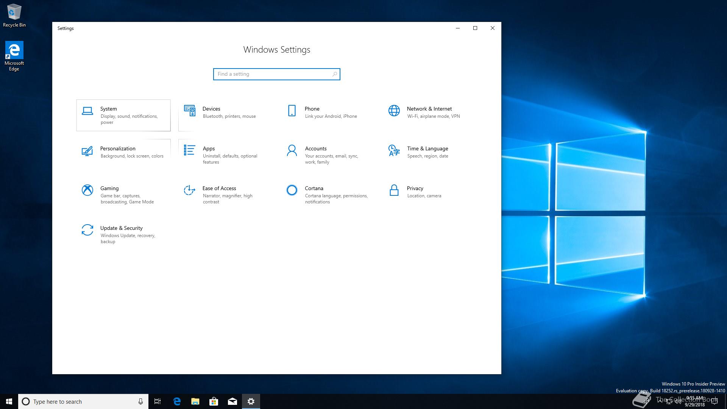
Task: Click the 'Speech, region, date' description
Action: (x=428, y=156)
